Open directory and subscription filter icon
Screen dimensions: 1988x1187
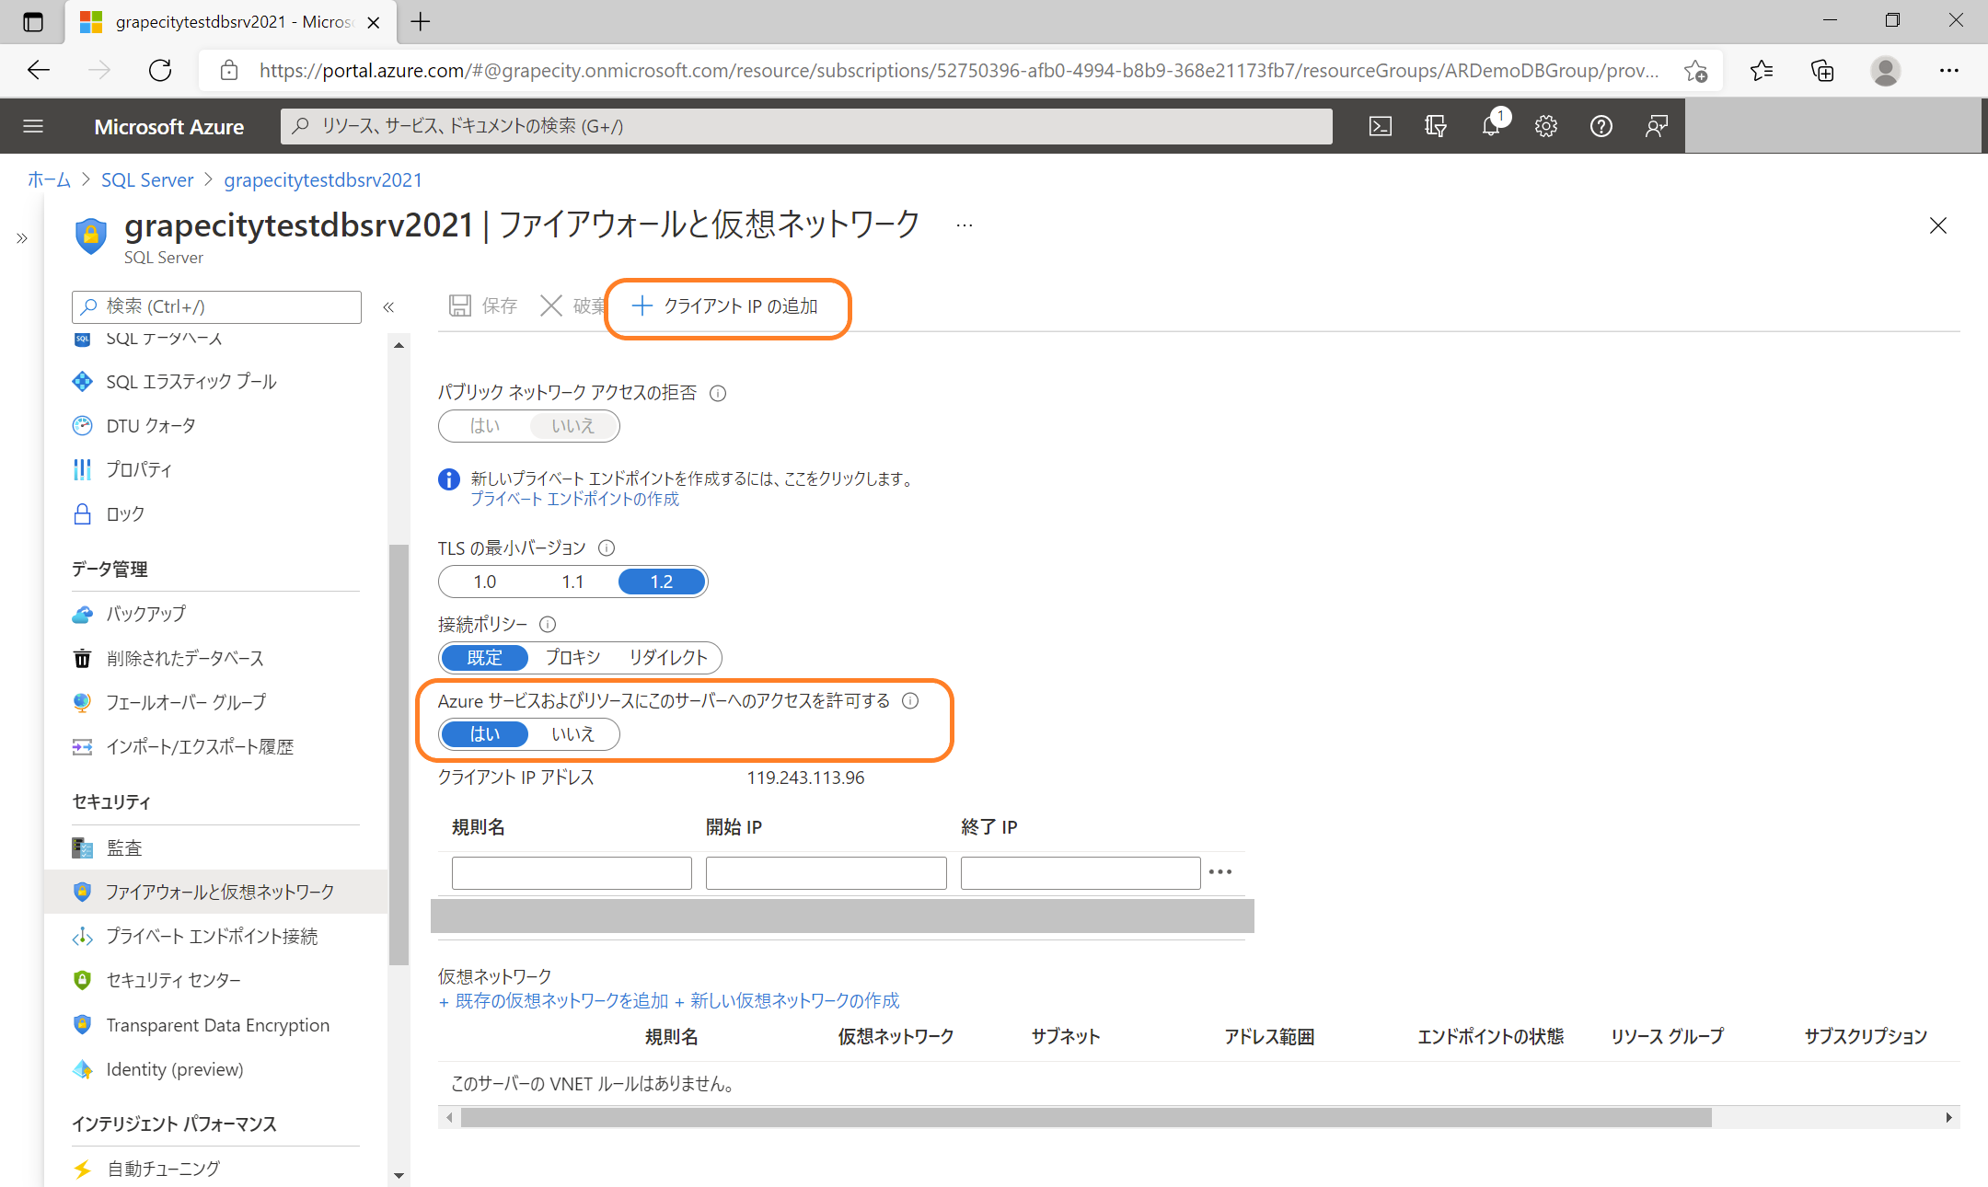(x=1436, y=126)
